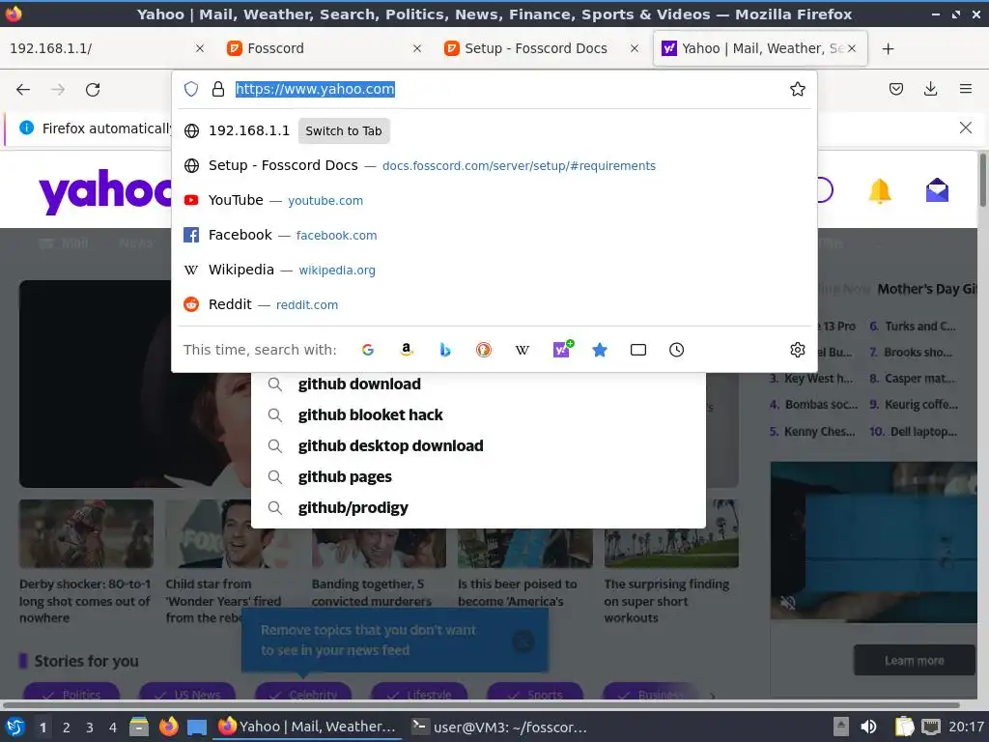Search this time with Google icon
The image size is (989, 742).
tap(368, 350)
